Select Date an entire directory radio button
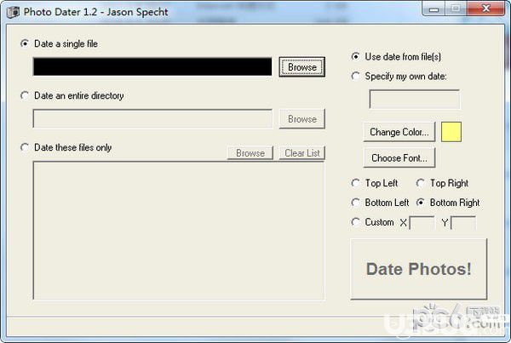511x343 pixels. pos(25,95)
